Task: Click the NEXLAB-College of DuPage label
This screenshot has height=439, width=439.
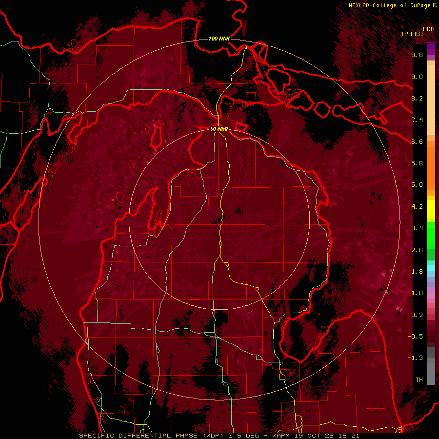Action: point(390,5)
